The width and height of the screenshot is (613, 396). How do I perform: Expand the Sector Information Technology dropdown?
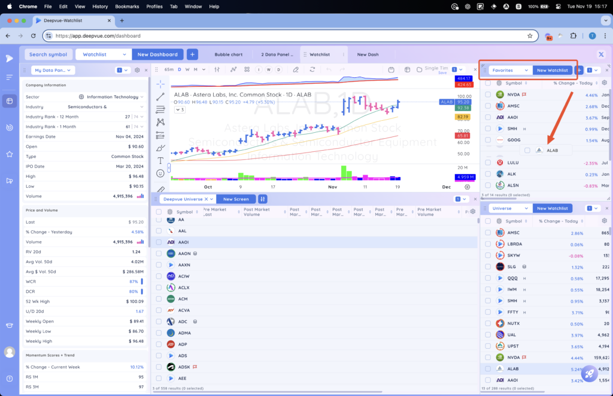coord(142,97)
